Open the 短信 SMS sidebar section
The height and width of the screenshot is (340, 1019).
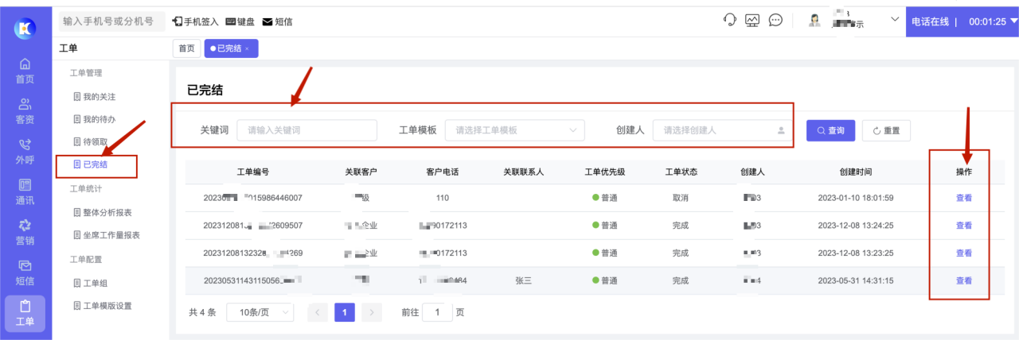[25, 273]
